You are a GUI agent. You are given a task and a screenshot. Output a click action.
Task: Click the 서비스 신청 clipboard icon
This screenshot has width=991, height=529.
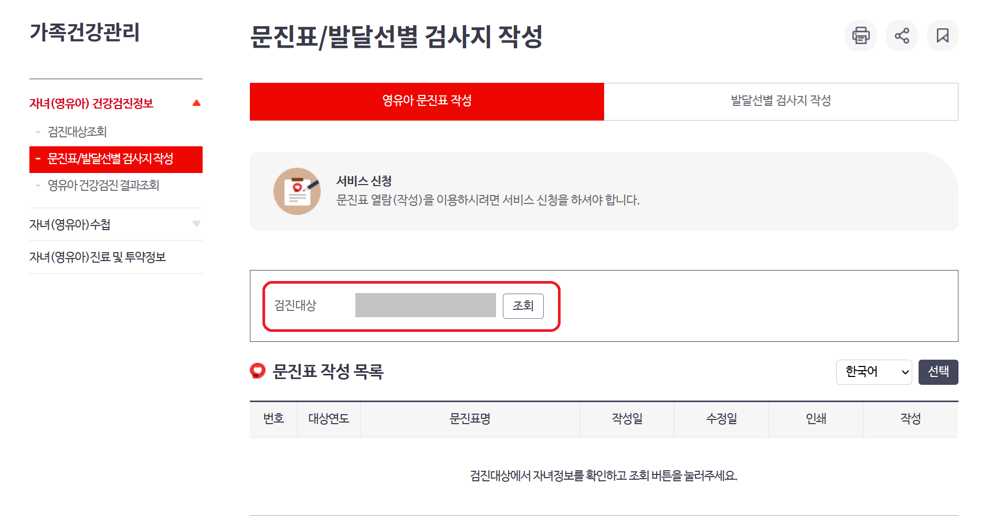click(x=297, y=191)
